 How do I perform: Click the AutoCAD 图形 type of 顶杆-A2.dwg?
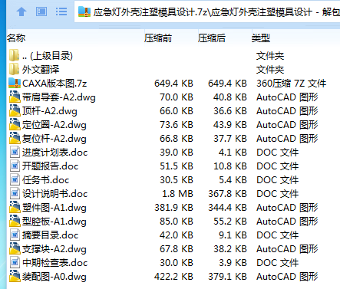[x=287, y=111]
